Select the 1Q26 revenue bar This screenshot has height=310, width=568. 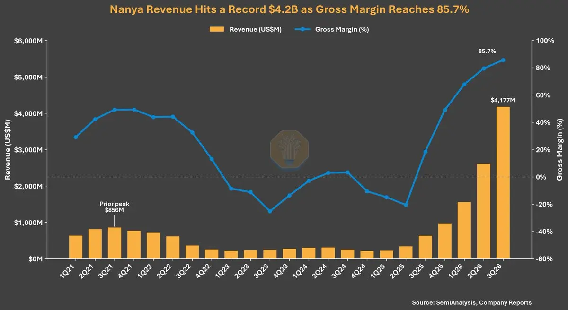click(x=464, y=231)
